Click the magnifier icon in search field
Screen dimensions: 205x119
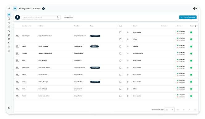click(58, 17)
